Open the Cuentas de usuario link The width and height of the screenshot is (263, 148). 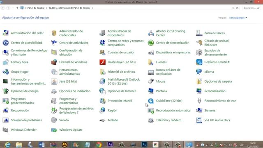(x=120, y=52)
